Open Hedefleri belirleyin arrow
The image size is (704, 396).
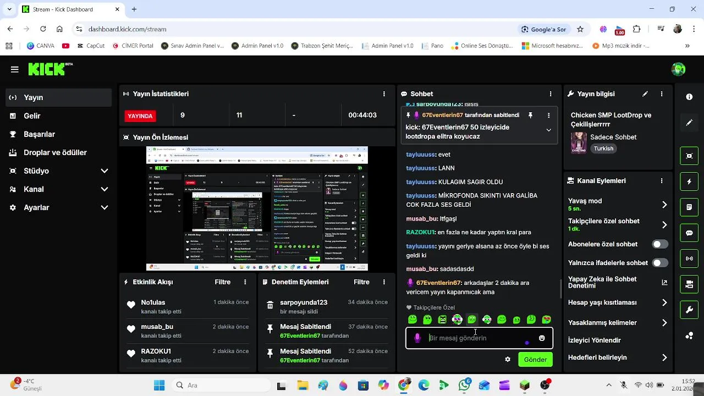pos(664,358)
